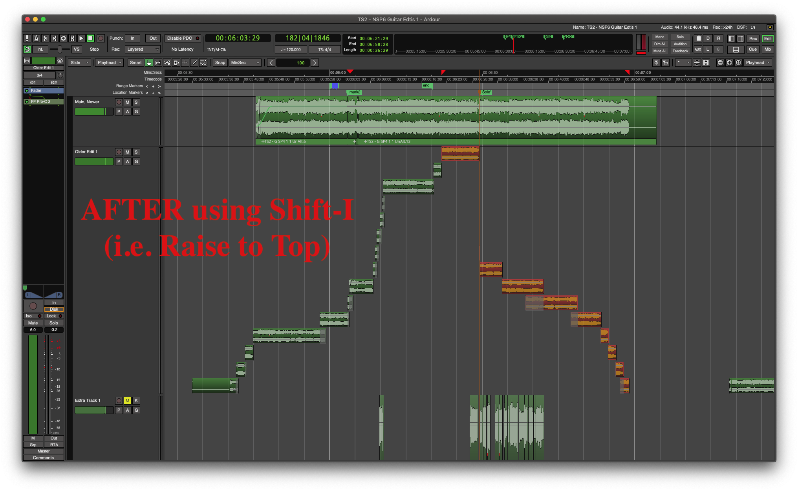Image resolution: width=798 pixels, height=491 pixels.
Task: Solo the Main, Newer track
Action: pos(136,102)
